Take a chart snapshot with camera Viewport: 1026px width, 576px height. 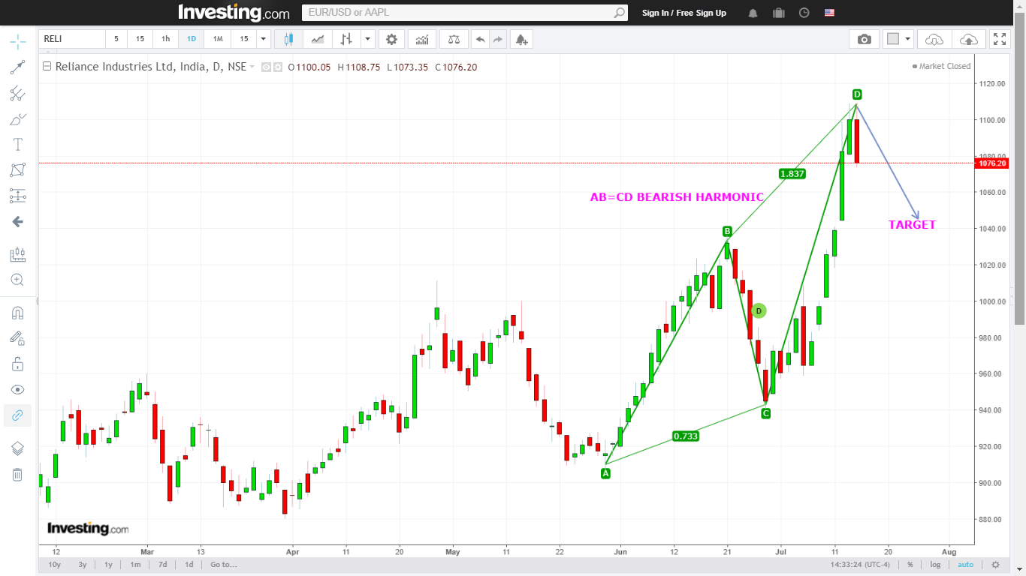click(x=865, y=39)
